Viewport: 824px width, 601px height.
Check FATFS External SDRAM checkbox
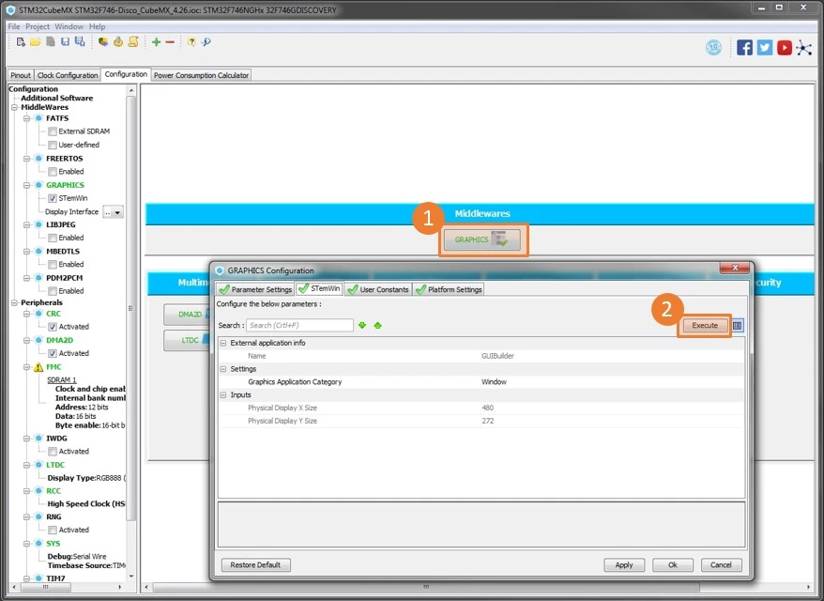coord(53,131)
